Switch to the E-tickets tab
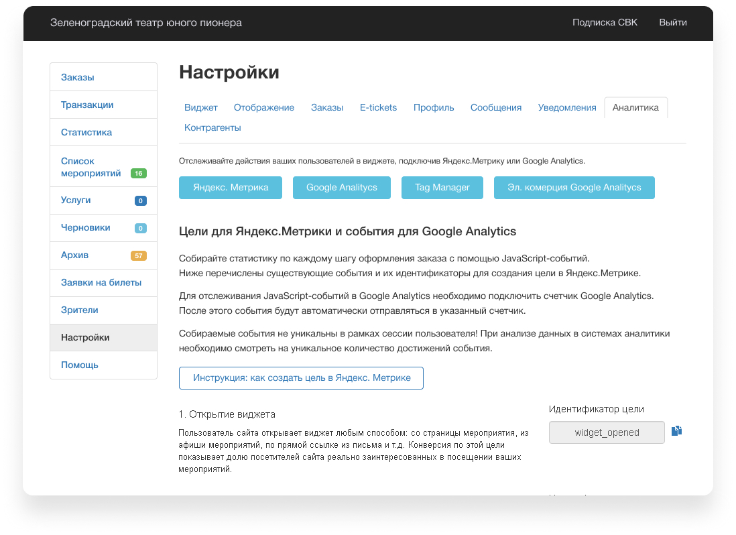 [x=378, y=107]
